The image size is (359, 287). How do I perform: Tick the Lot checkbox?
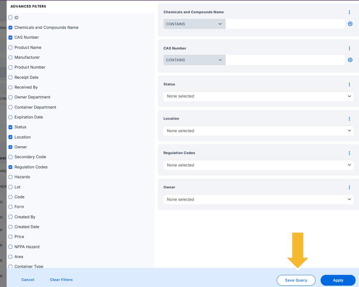(x=10, y=187)
